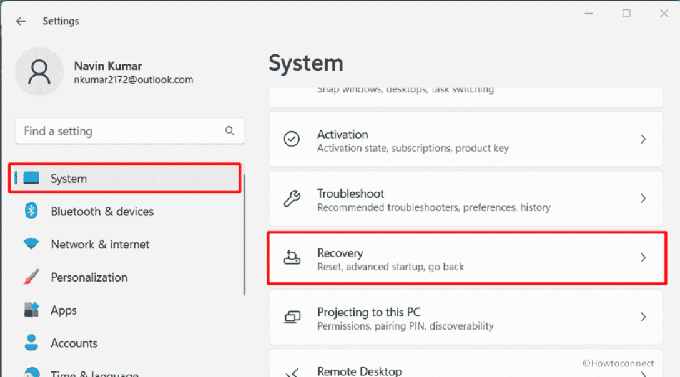
Task: Click the System monitor icon
Action: pyautogui.click(x=31, y=178)
